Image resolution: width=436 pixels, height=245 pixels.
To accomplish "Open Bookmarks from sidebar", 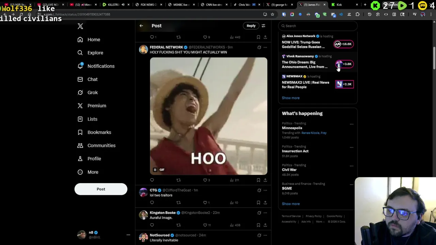I will 94,132.
